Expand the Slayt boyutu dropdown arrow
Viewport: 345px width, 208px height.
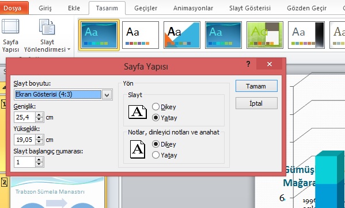pos(107,95)
